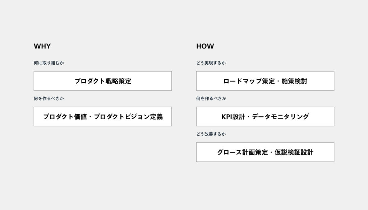
Task: Click the プロダクトビジョン定義 text
Action: click(x=128, y=117)
